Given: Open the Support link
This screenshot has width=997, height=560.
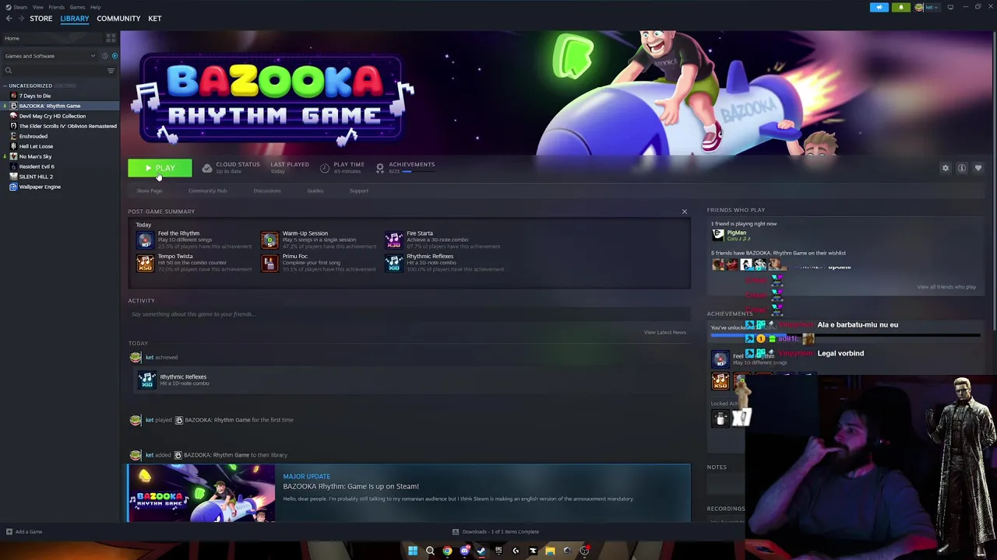Looking at the screenshot, I should 359,191.
